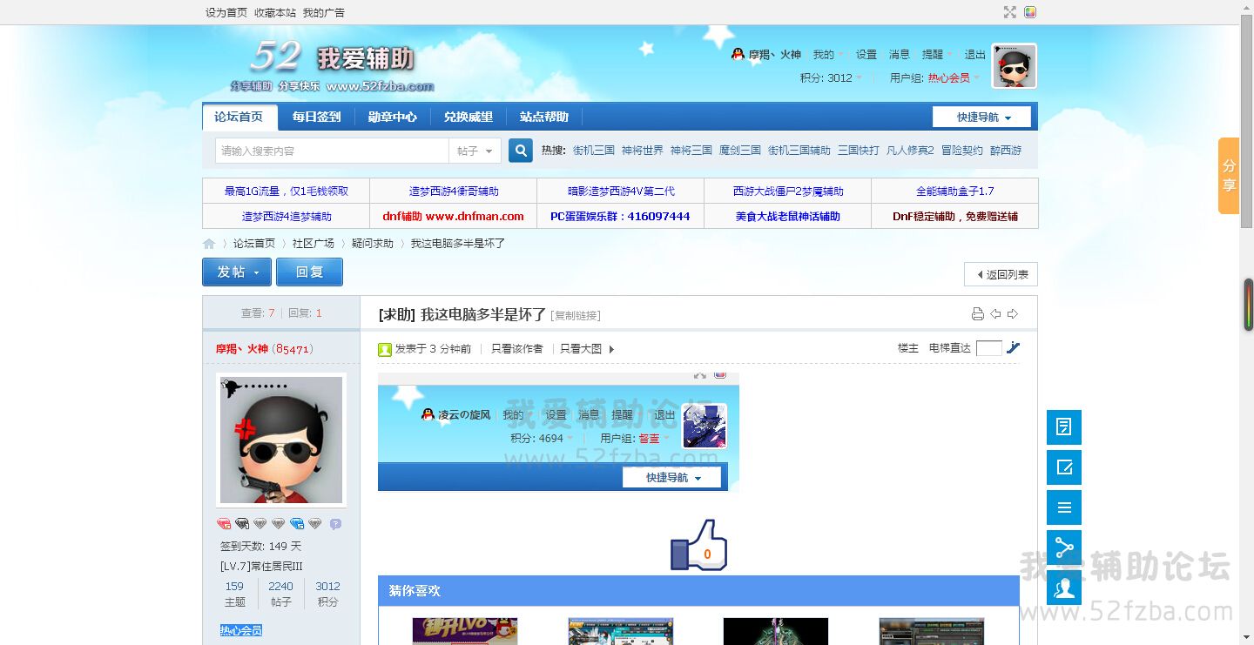Image resolution: width=1254 pixels, height=645 pixels.
Task: Click the floating user-profile icon on right
Action: (1064, 588)
